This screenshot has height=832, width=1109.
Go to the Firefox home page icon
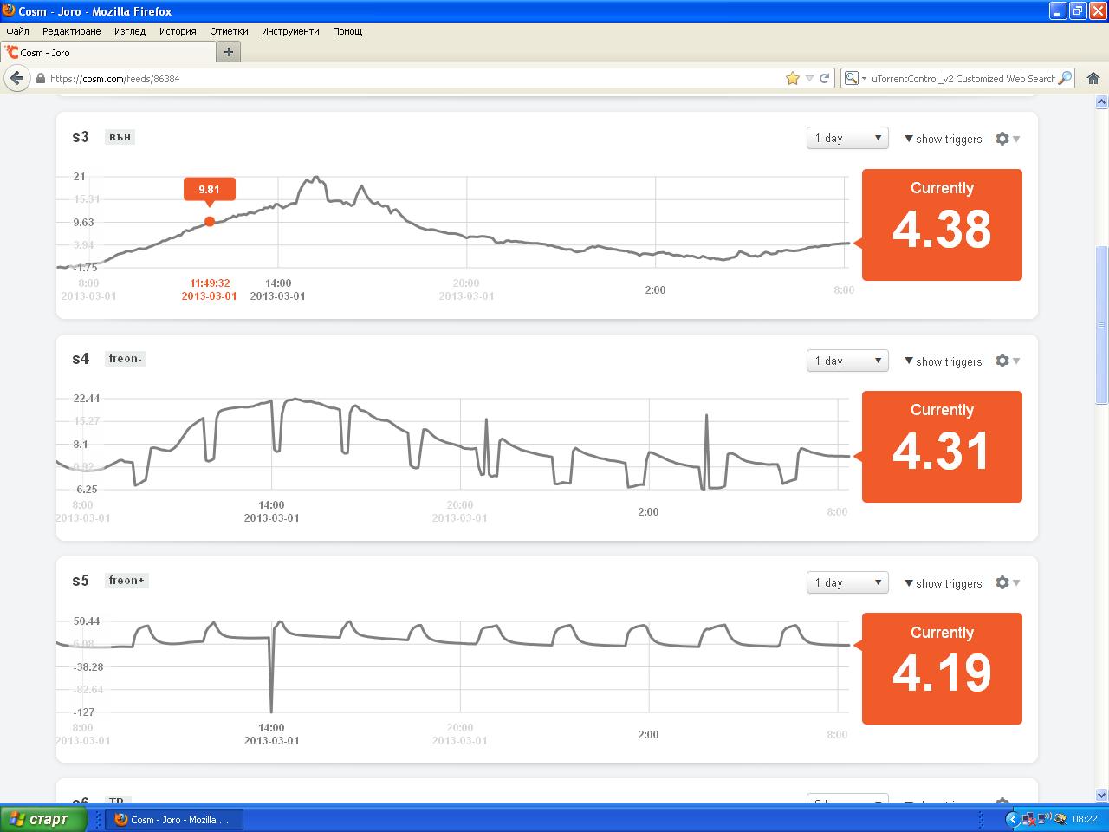pos(1093,78)
